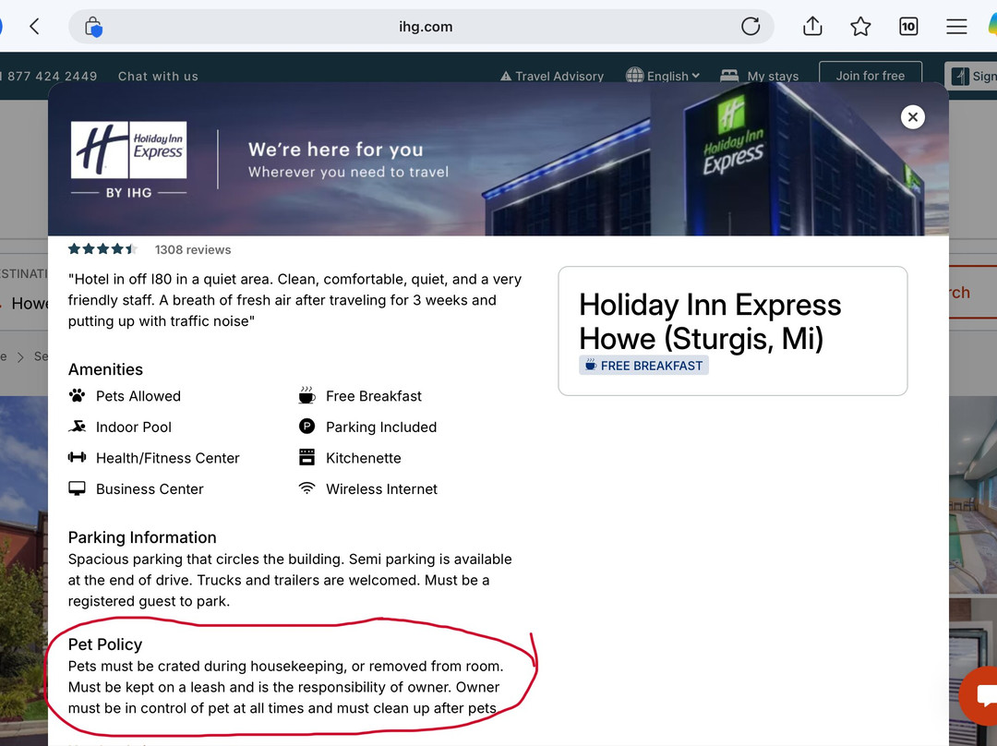Click the Free Breakfast coffee cup icon
The width and height of the screenshot is (997, 746).
coord(306,395)
